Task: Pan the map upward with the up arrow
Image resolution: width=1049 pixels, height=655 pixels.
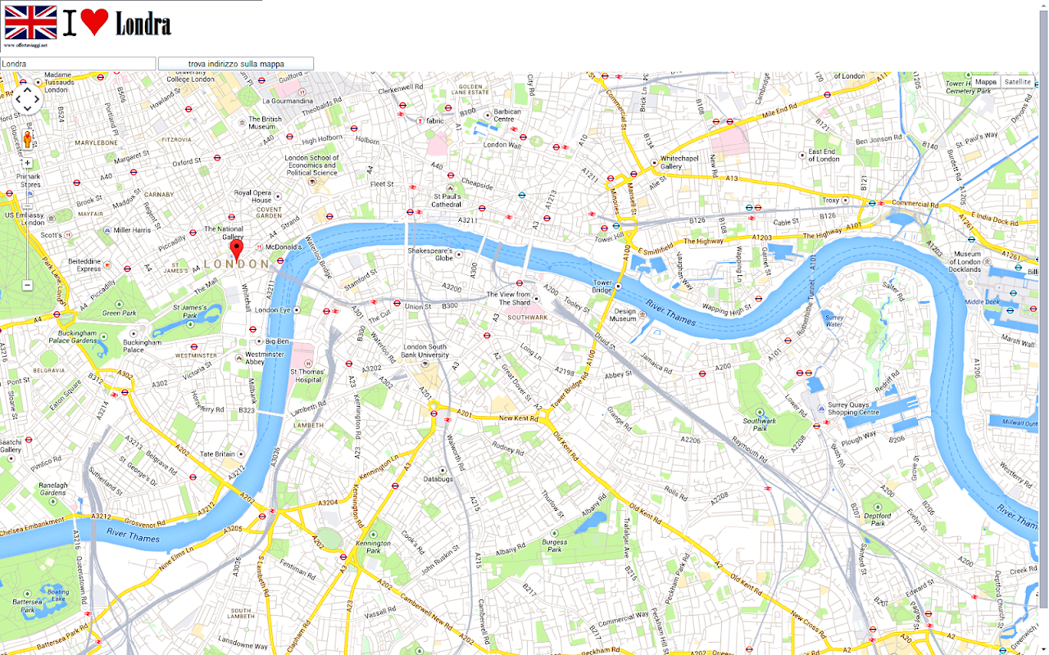Action: (x=27, y=90)
